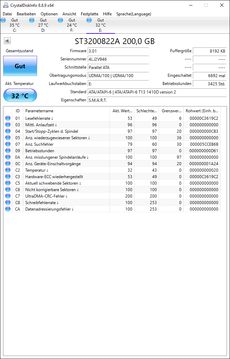Image resolution: width=230 pixels, height=359 pixels.
Task: Click the status orb for Hardware-ECC wiederhergestellt
Action: pos(8,177)
